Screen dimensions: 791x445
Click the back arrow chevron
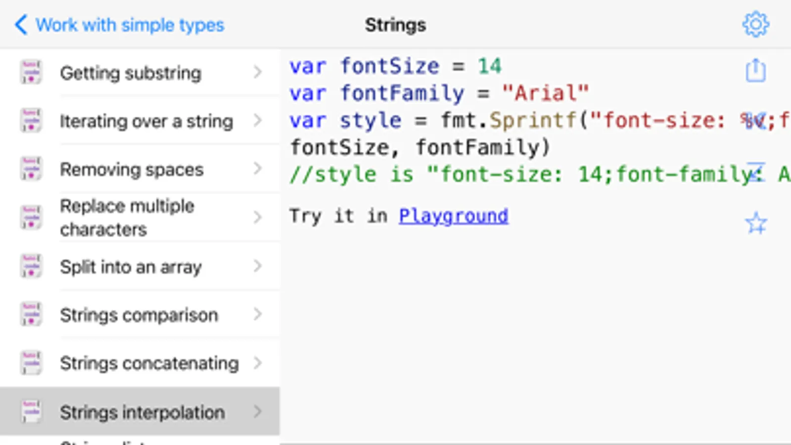(x=21, y=24)
